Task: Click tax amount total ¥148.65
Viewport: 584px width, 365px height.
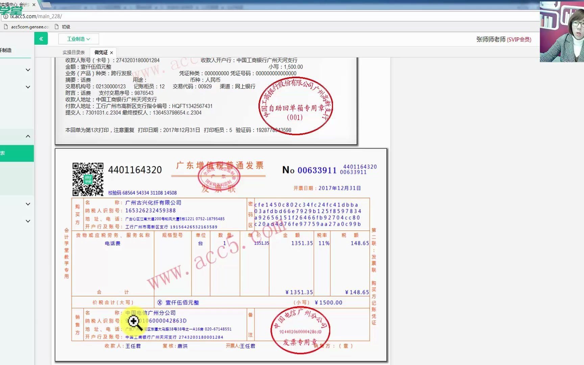Action: (357, 292)
